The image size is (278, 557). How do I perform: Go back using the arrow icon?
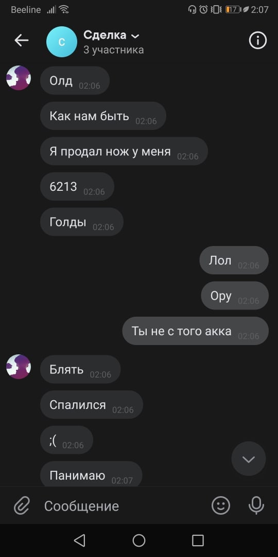pyautogui.click(x=21, y=41)
